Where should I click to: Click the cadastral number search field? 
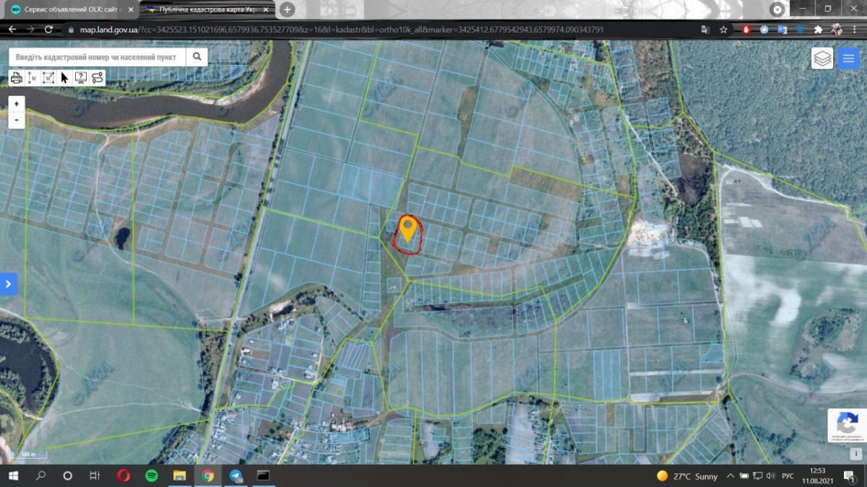[x=96, y=57]
